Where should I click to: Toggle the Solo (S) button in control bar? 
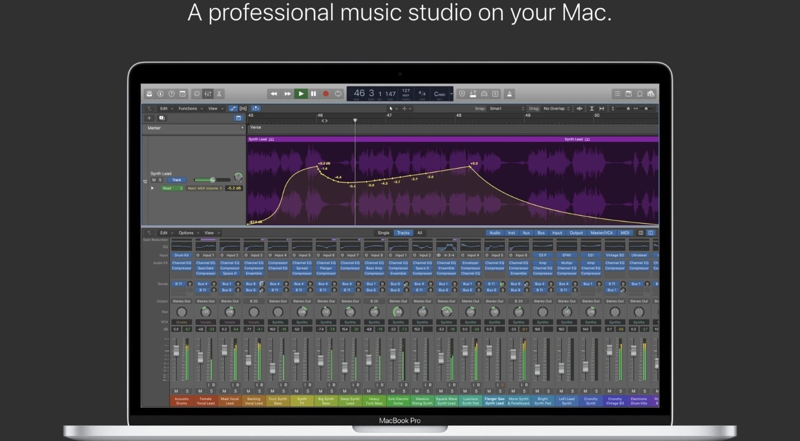pyautogui.click(x=496, y=94)
